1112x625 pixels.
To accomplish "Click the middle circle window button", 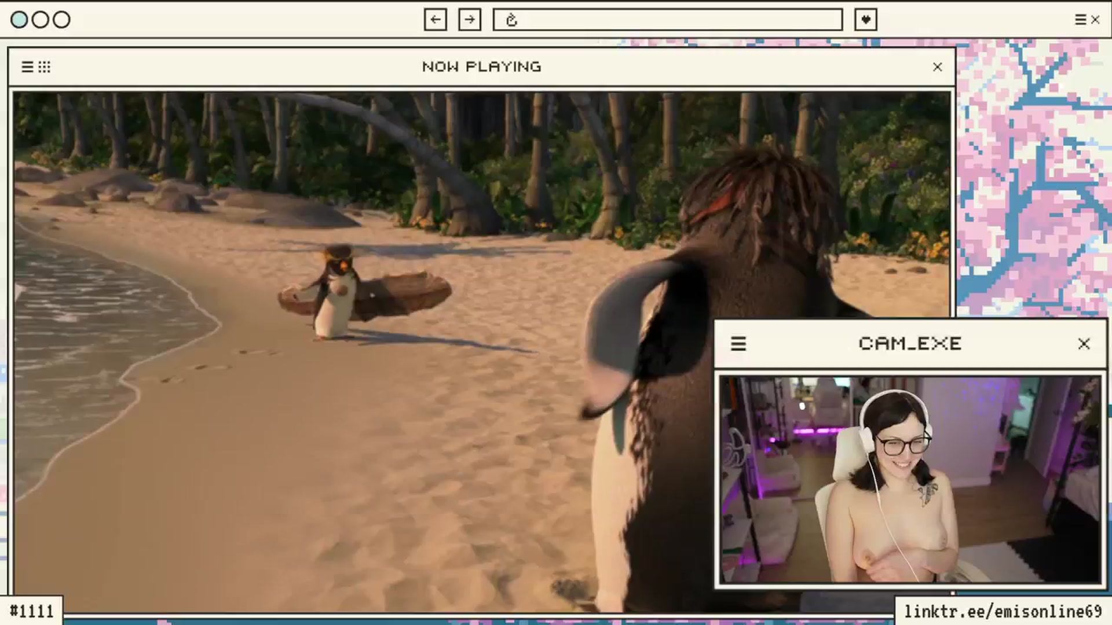I will pyautogui.click(x=40, y=20).
